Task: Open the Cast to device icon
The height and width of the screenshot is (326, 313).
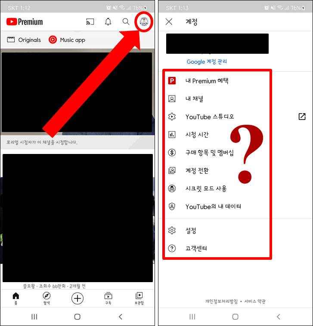Action: 90,22
